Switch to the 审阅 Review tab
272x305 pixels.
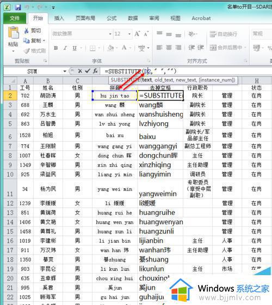tap(154, 18)
